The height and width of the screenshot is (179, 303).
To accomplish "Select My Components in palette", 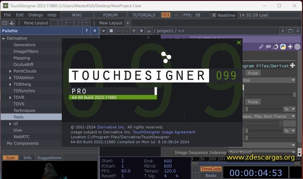I will tap(23, 143).
